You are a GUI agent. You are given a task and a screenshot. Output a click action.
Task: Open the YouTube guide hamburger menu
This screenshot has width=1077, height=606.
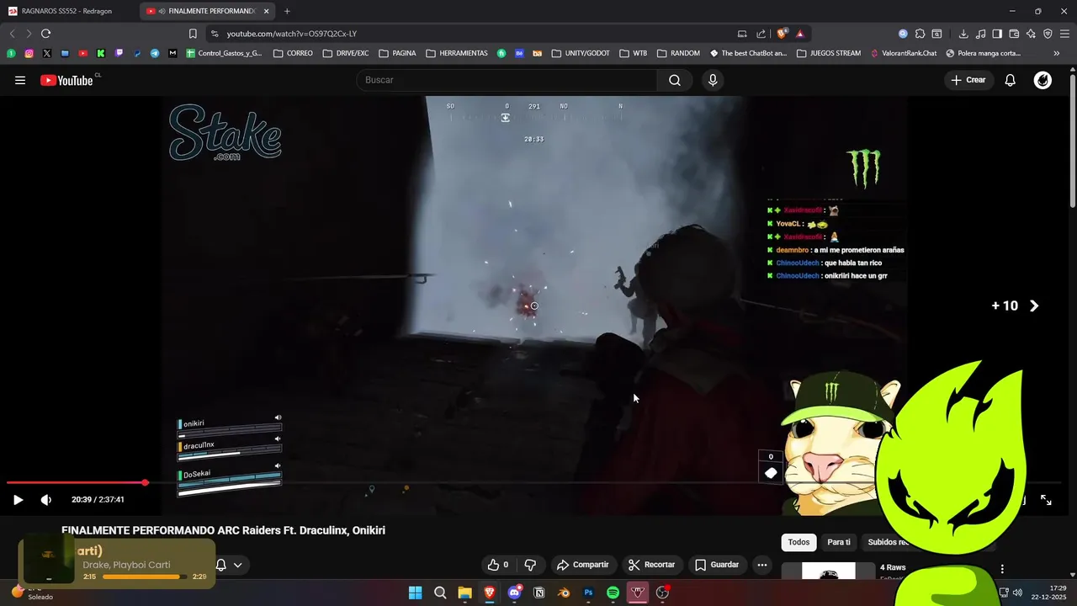[20, 80]
